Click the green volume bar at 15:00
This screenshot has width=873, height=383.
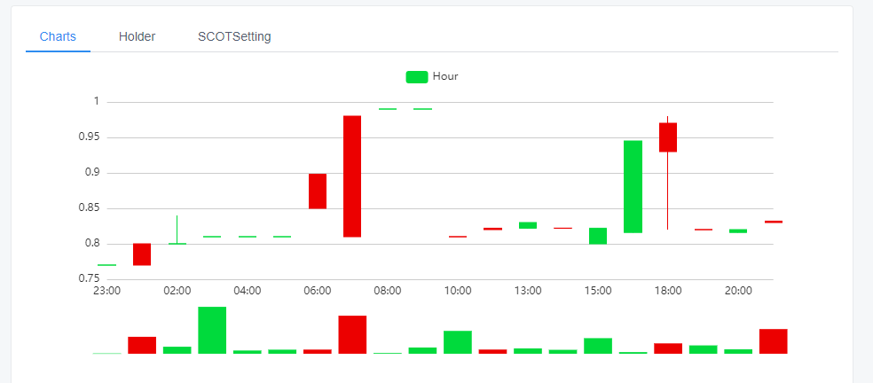pyautogui.click(x=598, y=346)
